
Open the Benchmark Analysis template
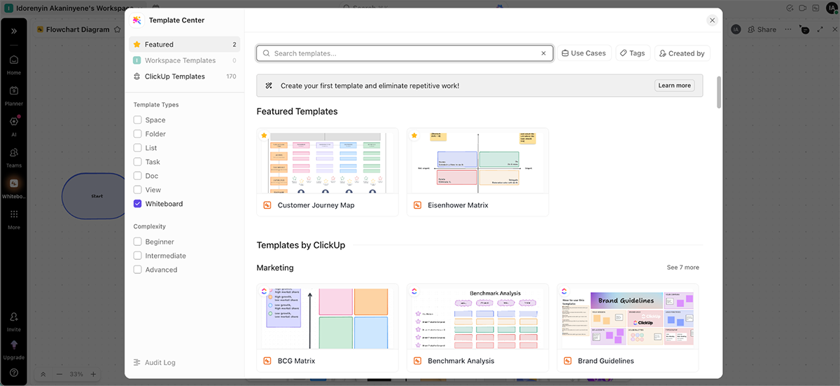pos(477,327)
